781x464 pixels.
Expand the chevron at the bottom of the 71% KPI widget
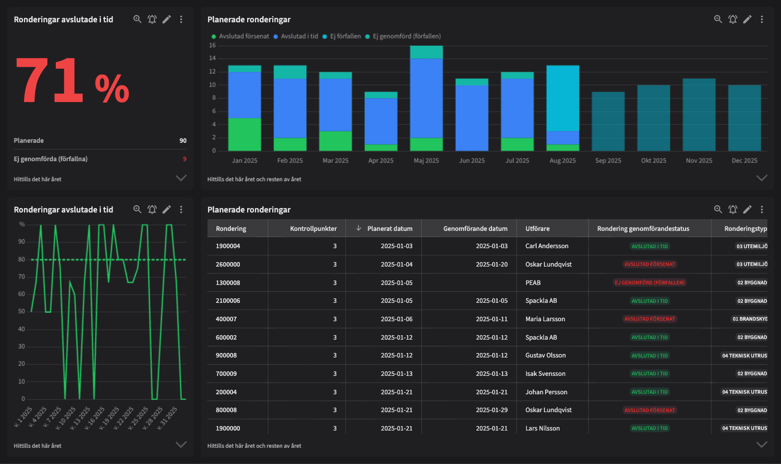pyautogui.click(x=181, y=178)
